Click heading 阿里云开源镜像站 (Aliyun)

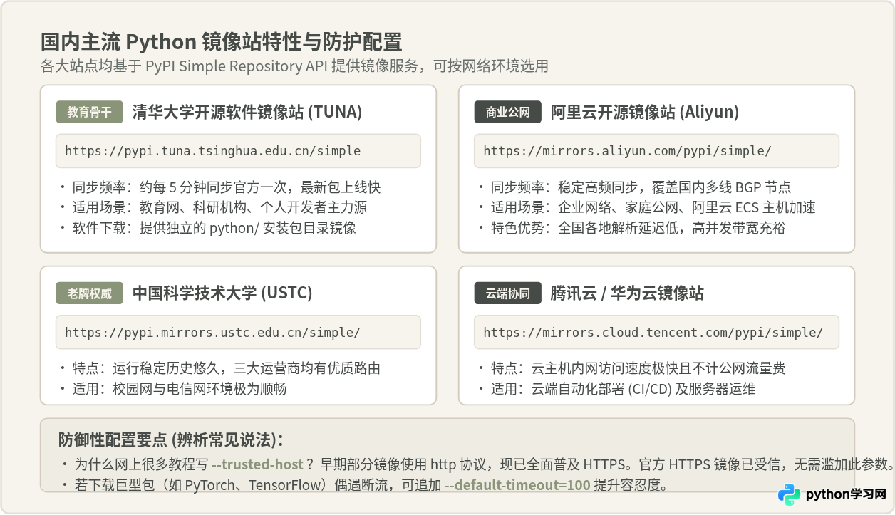(x=644, y=112)
